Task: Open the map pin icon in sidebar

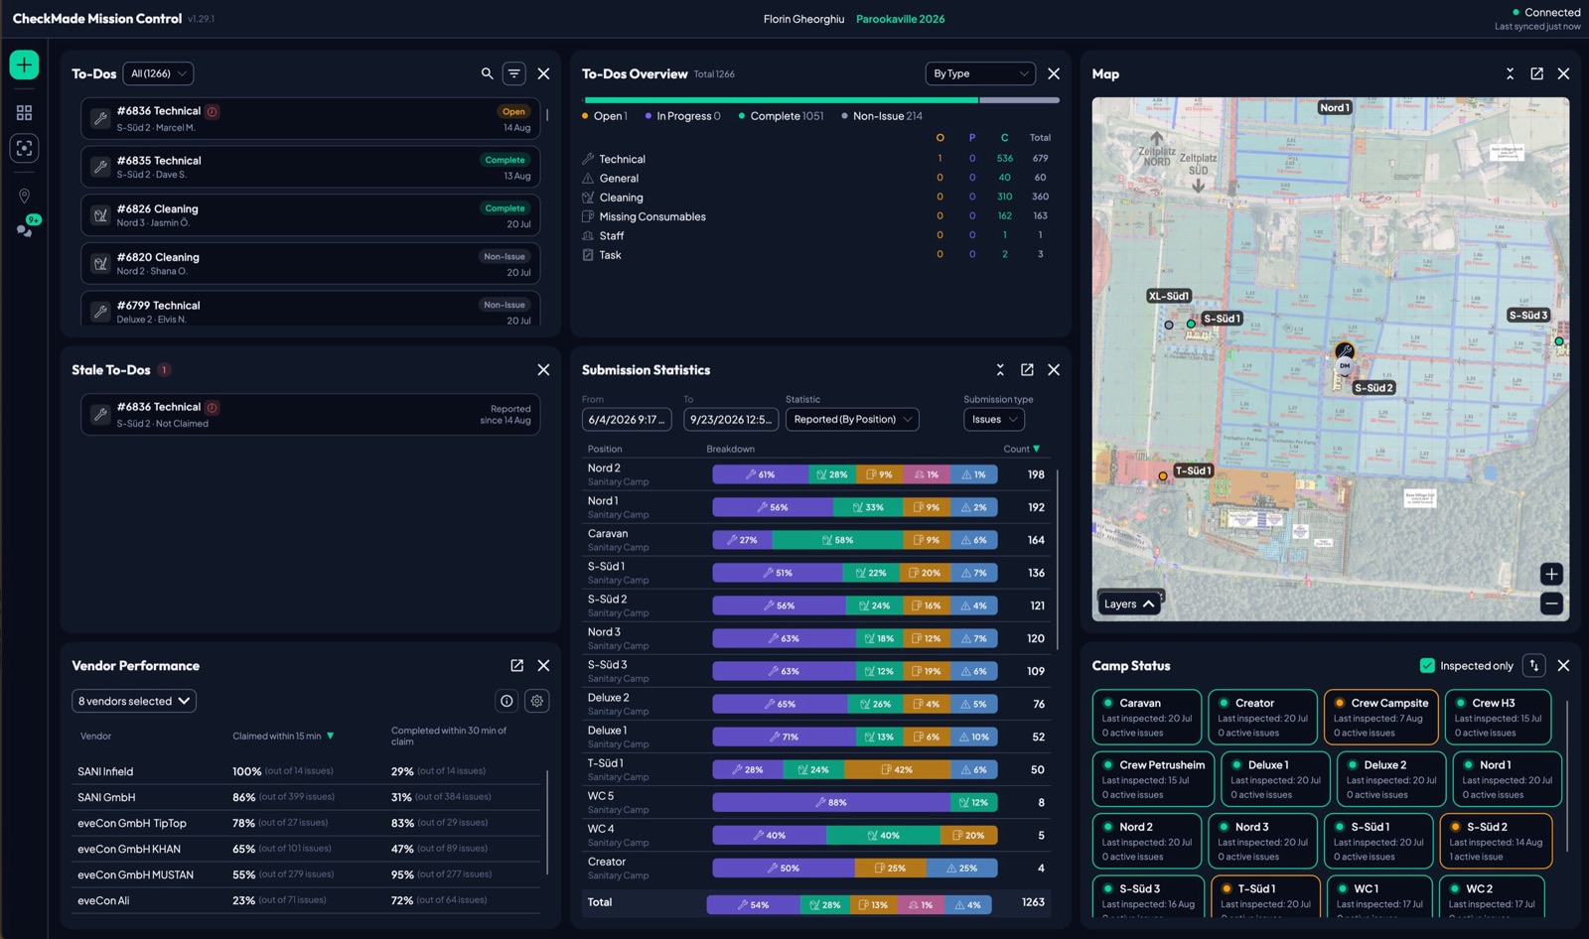Action: pyautogui.click(x=24, y=196)
